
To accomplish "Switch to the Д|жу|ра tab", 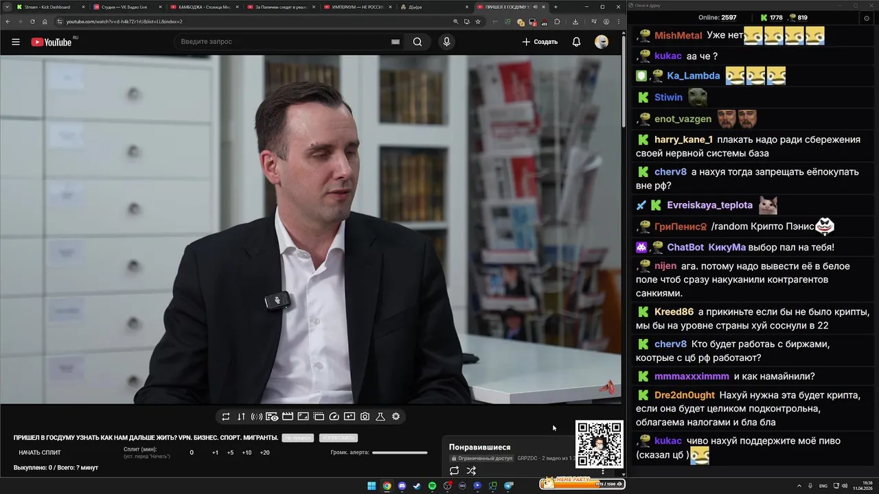I will pos(435,7).
